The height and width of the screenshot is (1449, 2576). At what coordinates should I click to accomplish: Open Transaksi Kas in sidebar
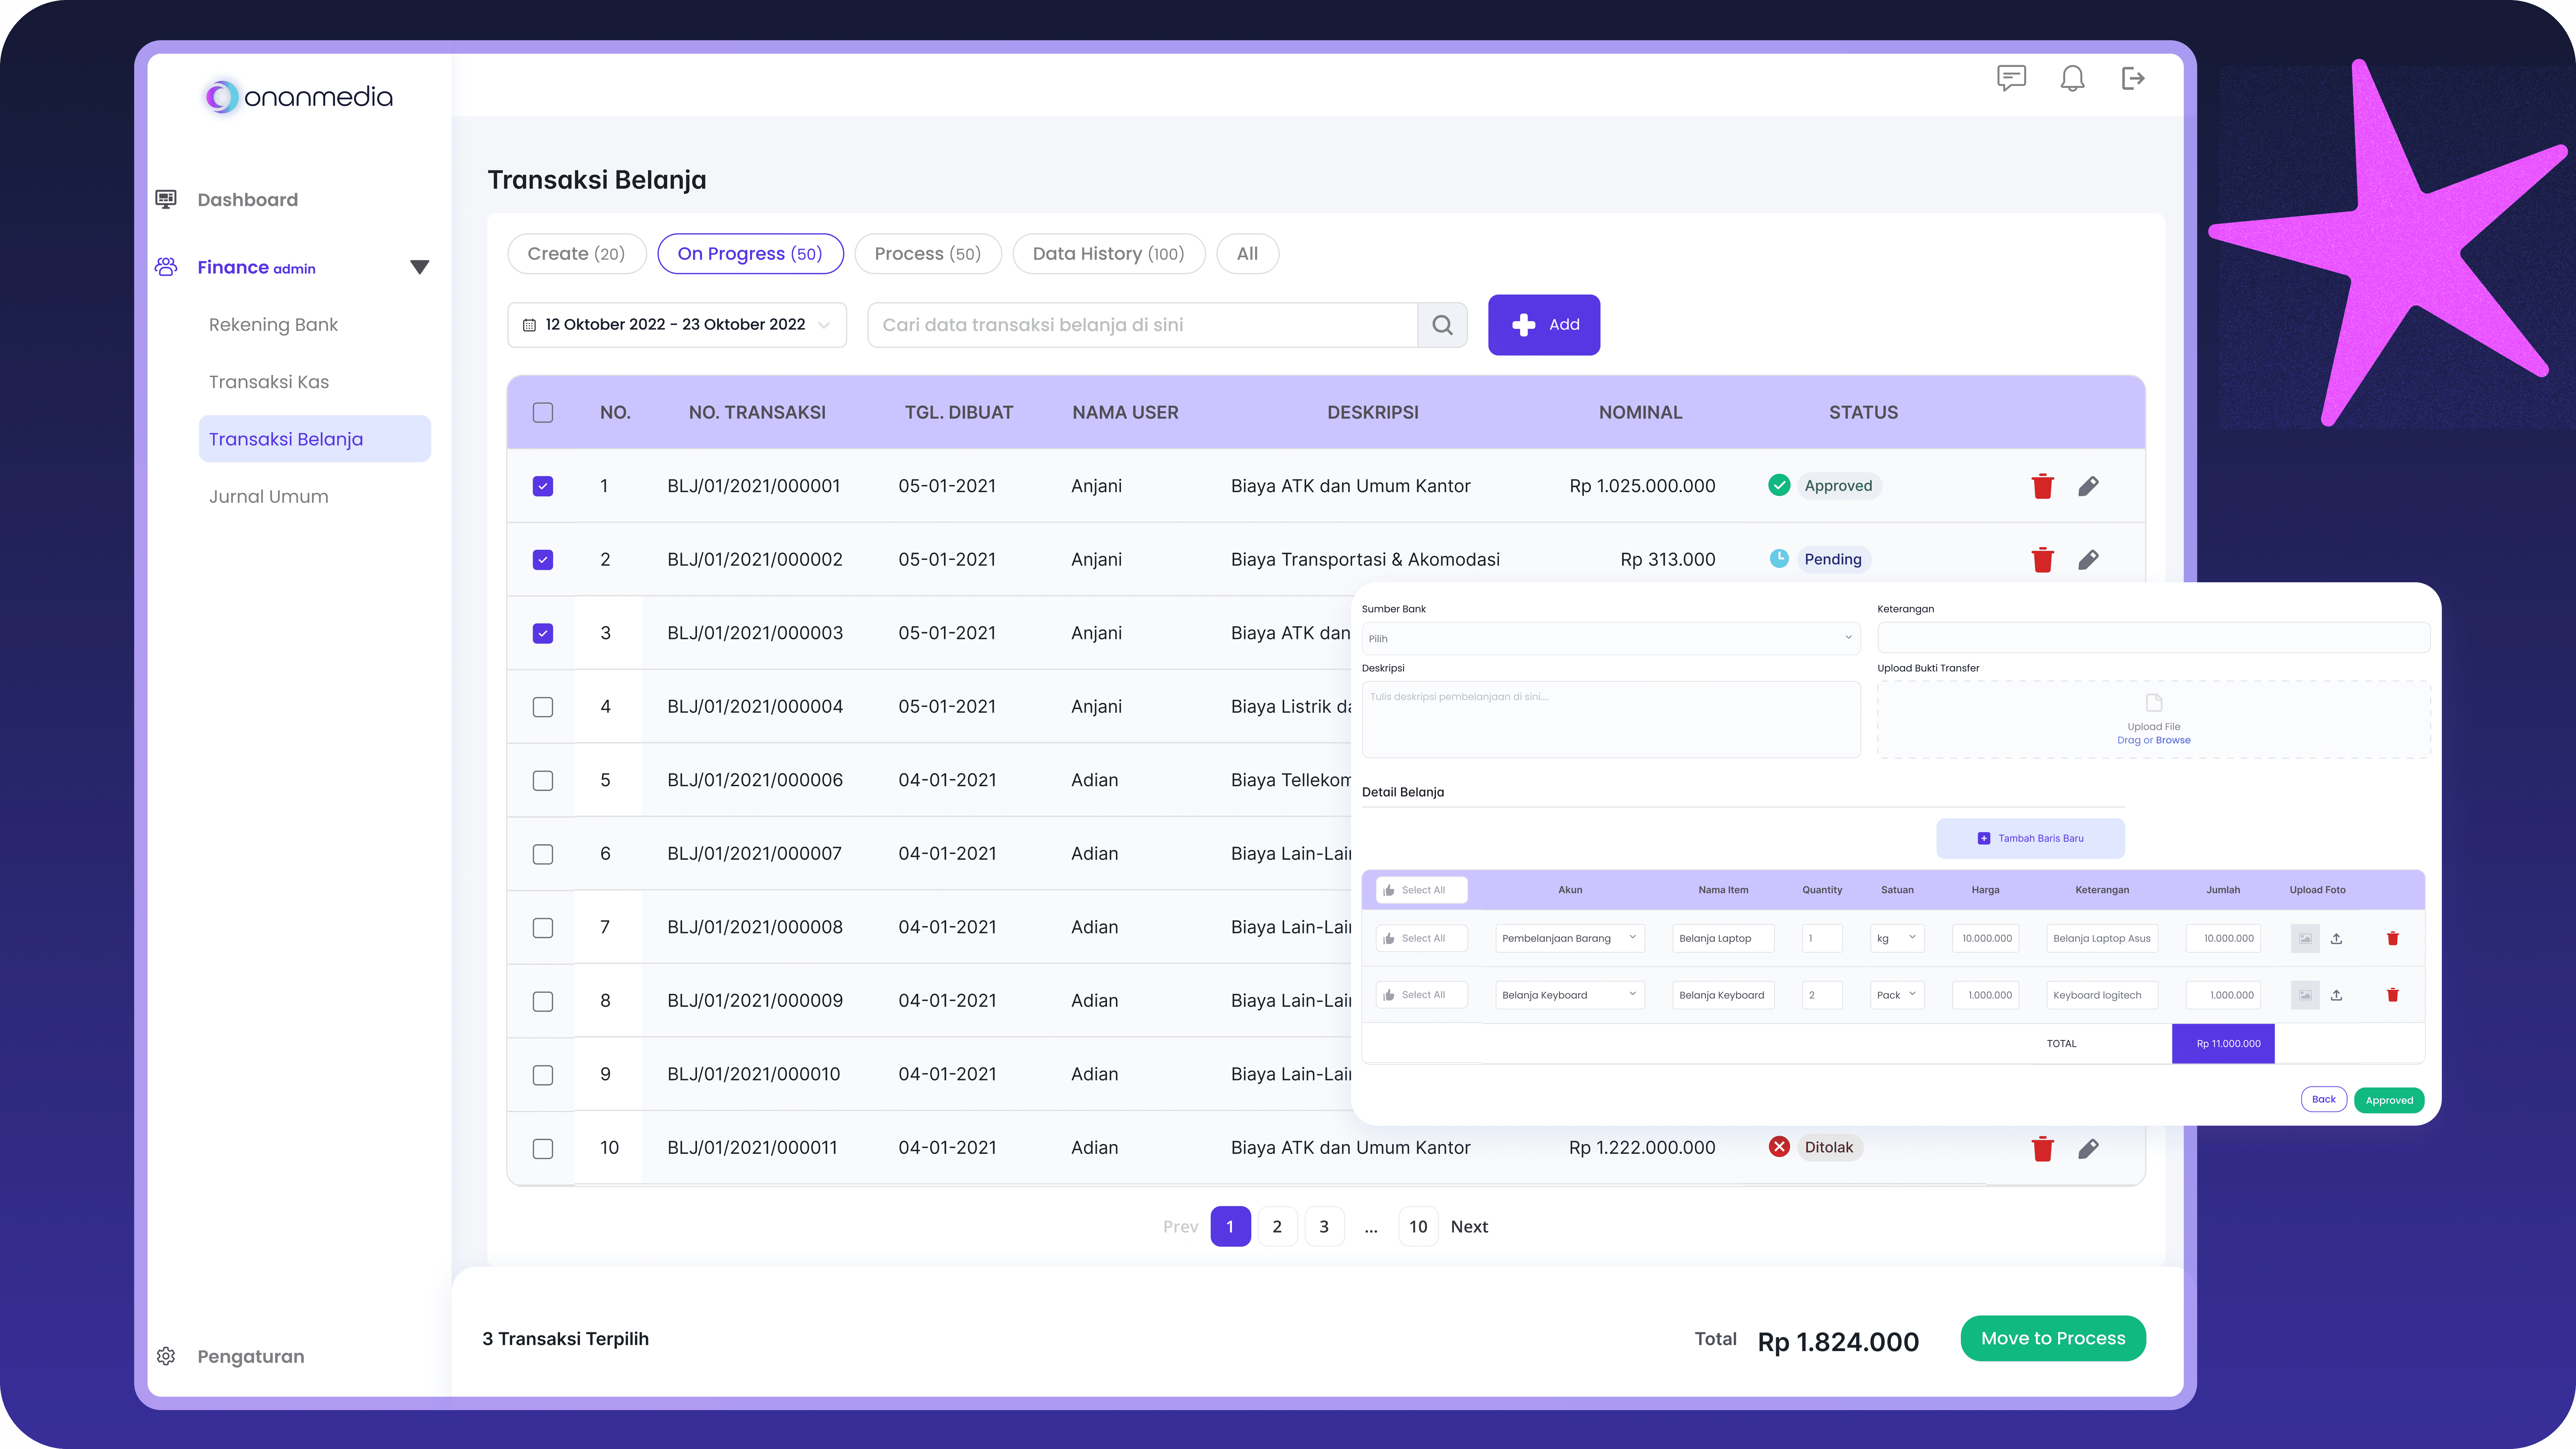coord(269,382)
